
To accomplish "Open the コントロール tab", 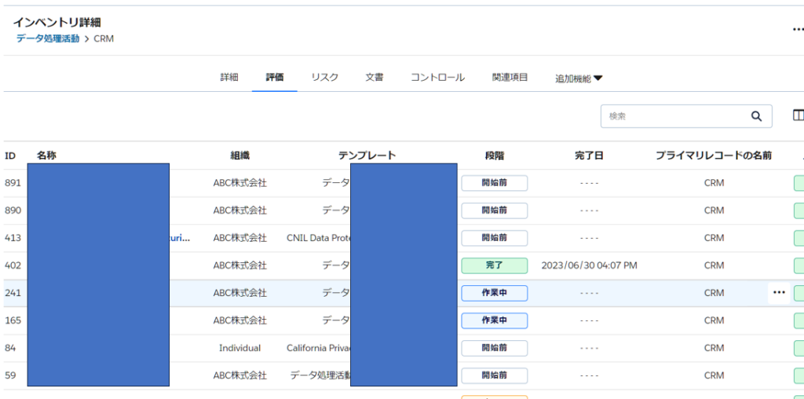I will (x=437, y=78).
